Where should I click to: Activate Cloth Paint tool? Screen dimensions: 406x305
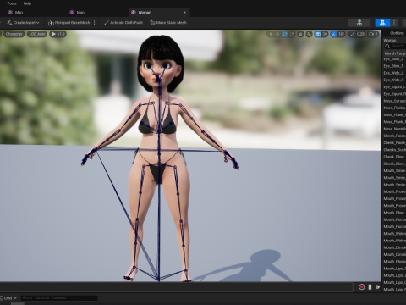click(123, 23)
